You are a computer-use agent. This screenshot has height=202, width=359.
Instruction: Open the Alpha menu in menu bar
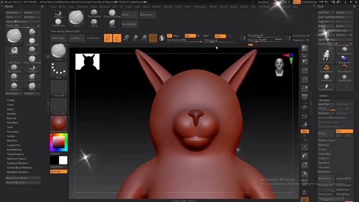(x=53, y=7)
